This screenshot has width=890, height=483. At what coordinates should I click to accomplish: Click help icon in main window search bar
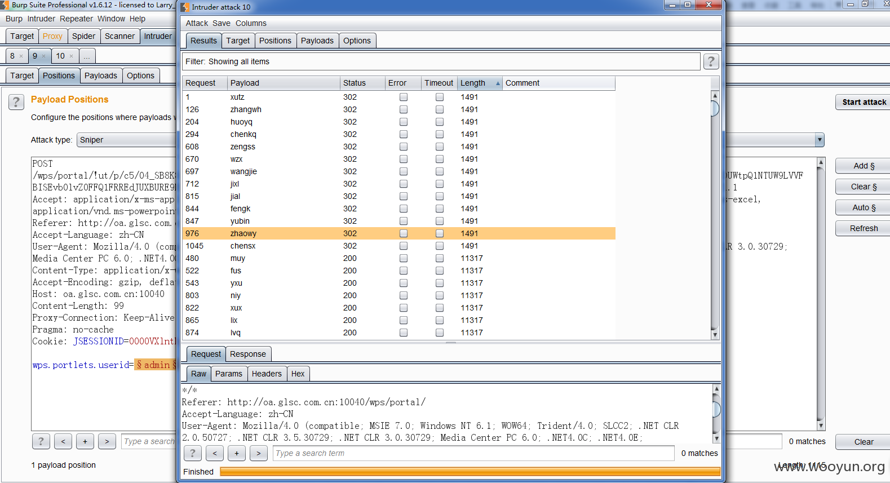pyautogui.click(x=41, y=441)
